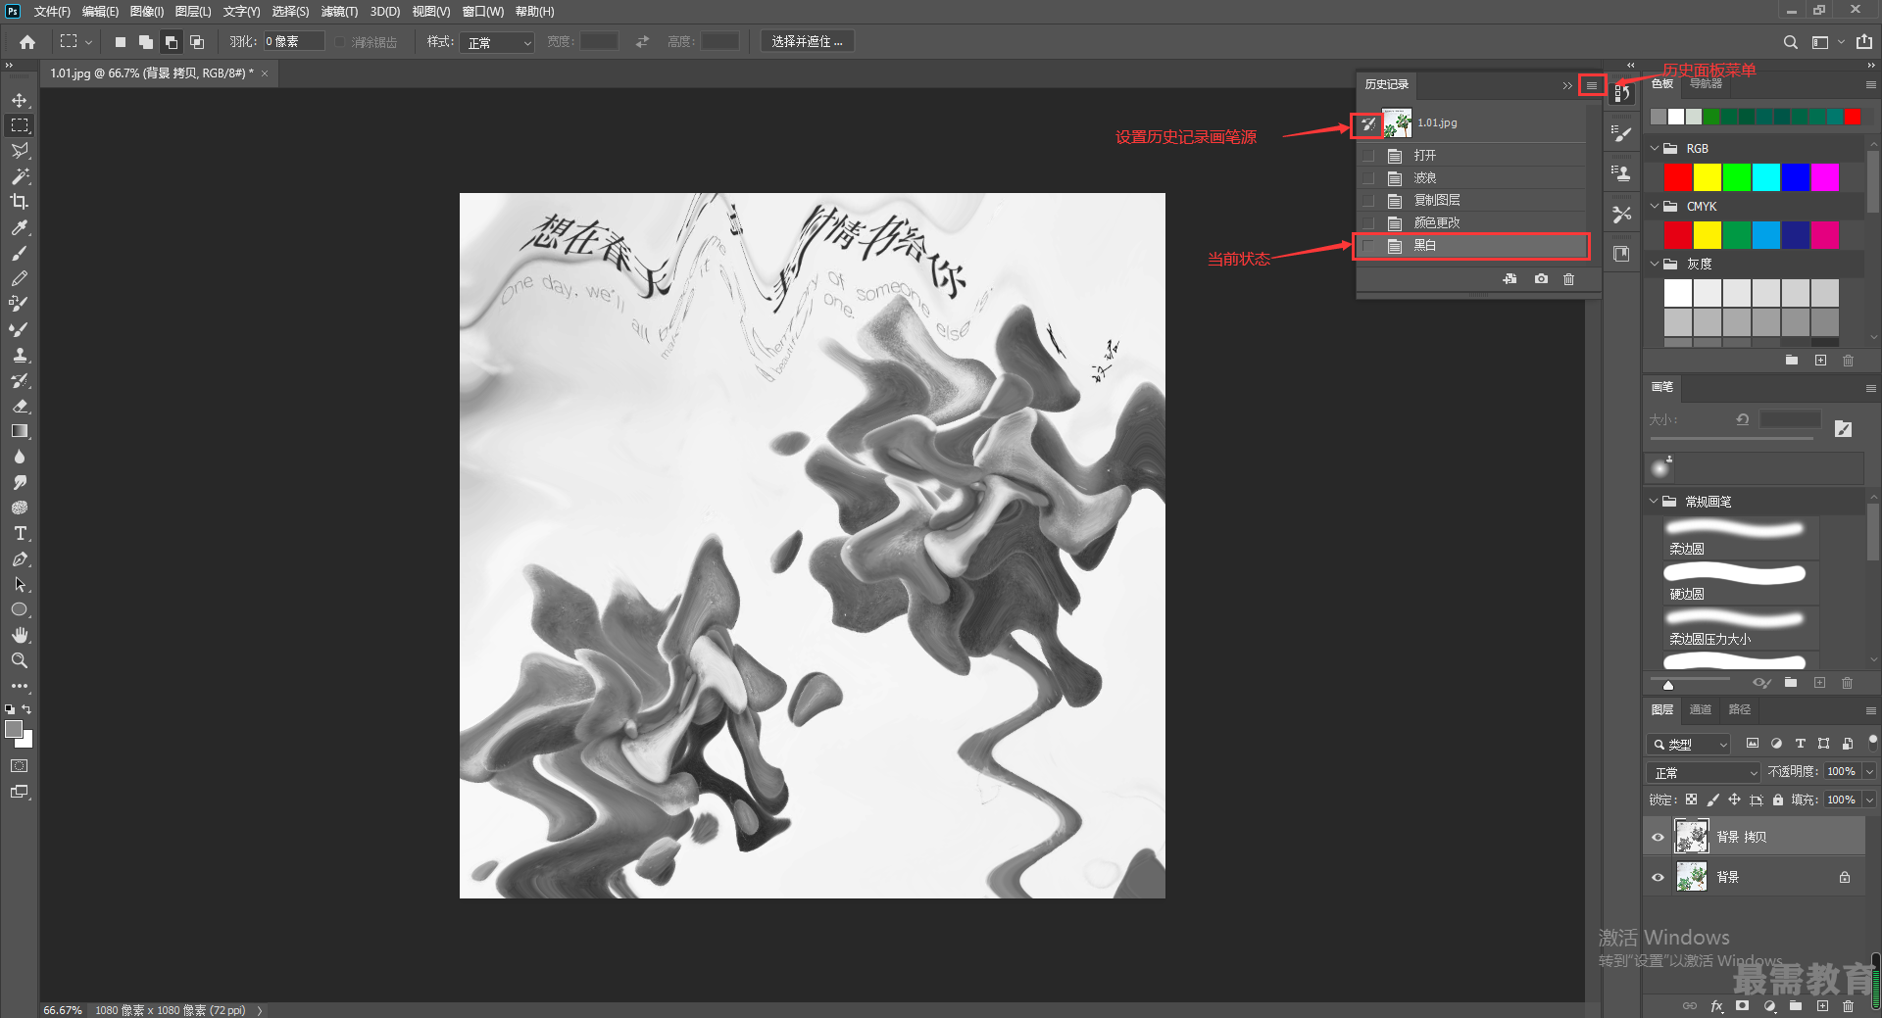The width and height of the screenshot is (1882, 1018).
Task: Select the Magic Wand tool
Action: point(20,176)
